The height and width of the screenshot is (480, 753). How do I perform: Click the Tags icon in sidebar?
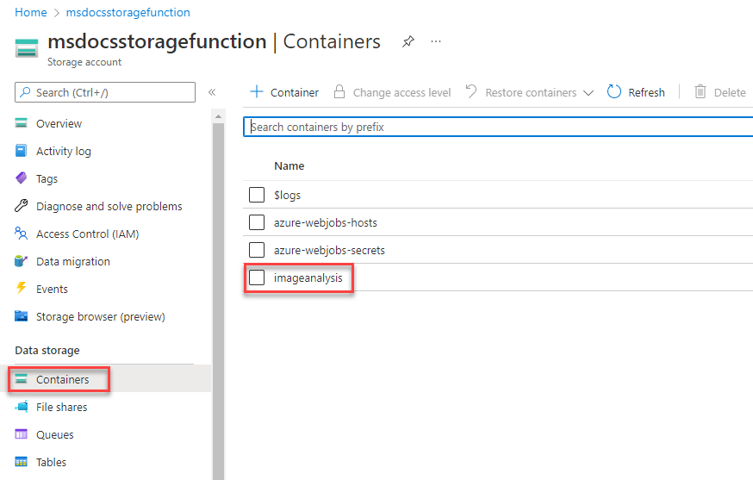22,178
